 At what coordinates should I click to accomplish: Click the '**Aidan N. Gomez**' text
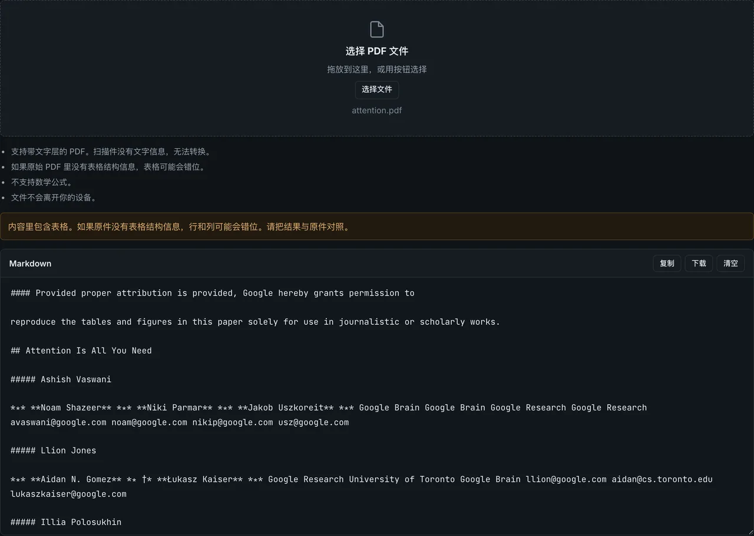pyautogui.click(x=76, y=479)
